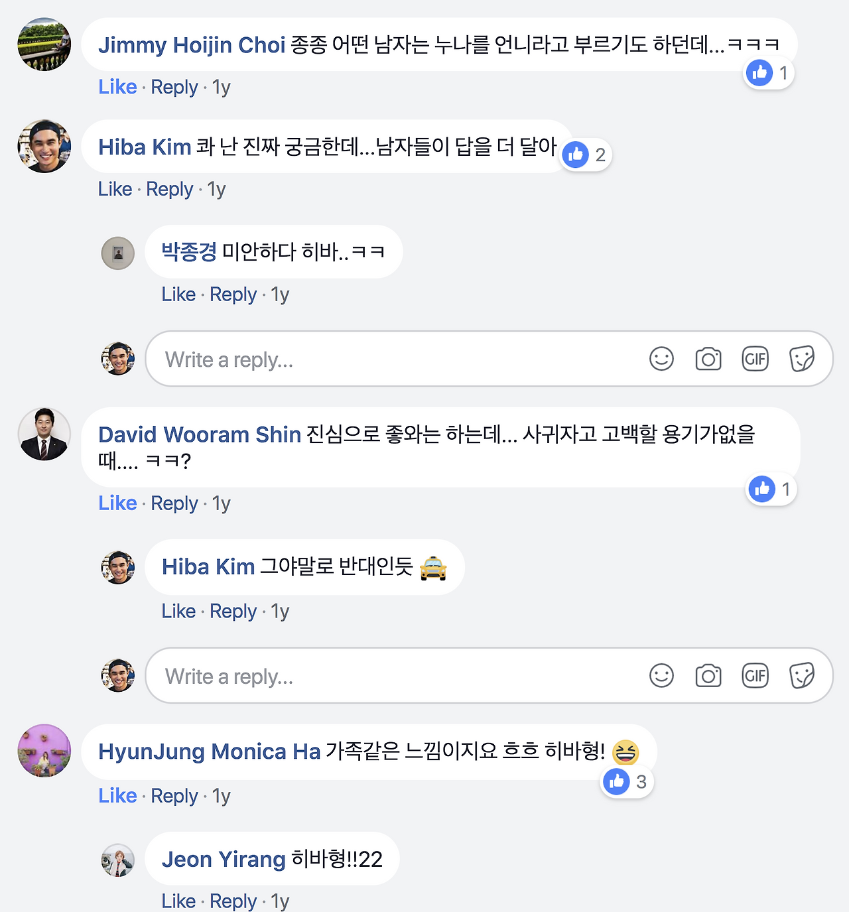Attach a photo in the second reply box
This screenshot has height=912, width=849.
(708, 675)
